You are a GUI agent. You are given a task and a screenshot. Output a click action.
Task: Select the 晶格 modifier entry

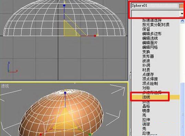click(x=146, y=106)
